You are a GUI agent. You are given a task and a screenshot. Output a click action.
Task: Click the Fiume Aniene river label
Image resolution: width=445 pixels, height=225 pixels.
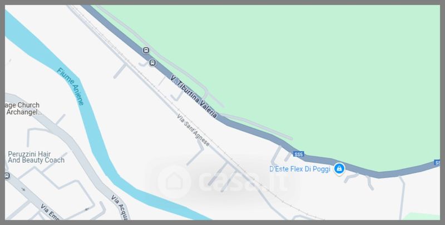tap(71, 86)
